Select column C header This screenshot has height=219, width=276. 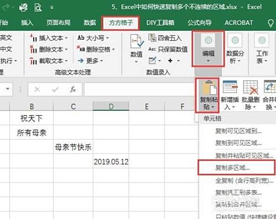click(x=73, y=106)
